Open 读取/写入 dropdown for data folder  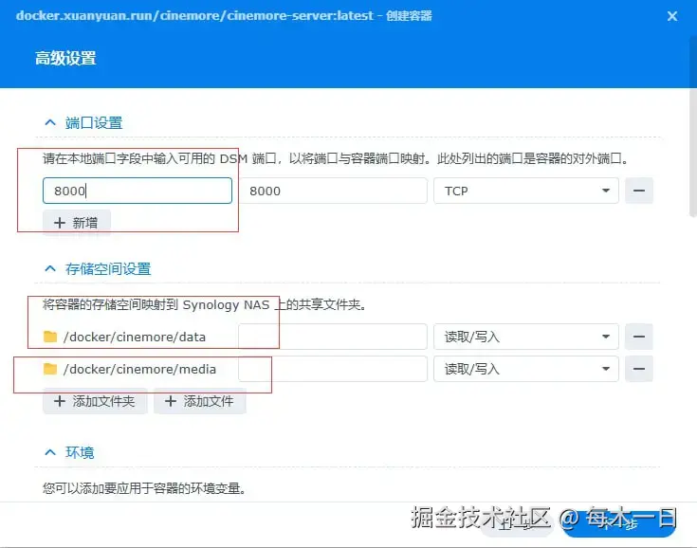point(526,337)
